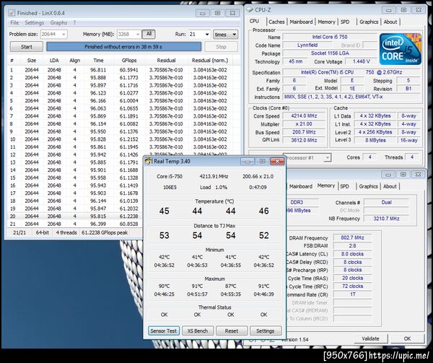Open the Memory (MiB) dropdown in LinX
The height and width of the screenshot is (363, 433).
point(137,35)
